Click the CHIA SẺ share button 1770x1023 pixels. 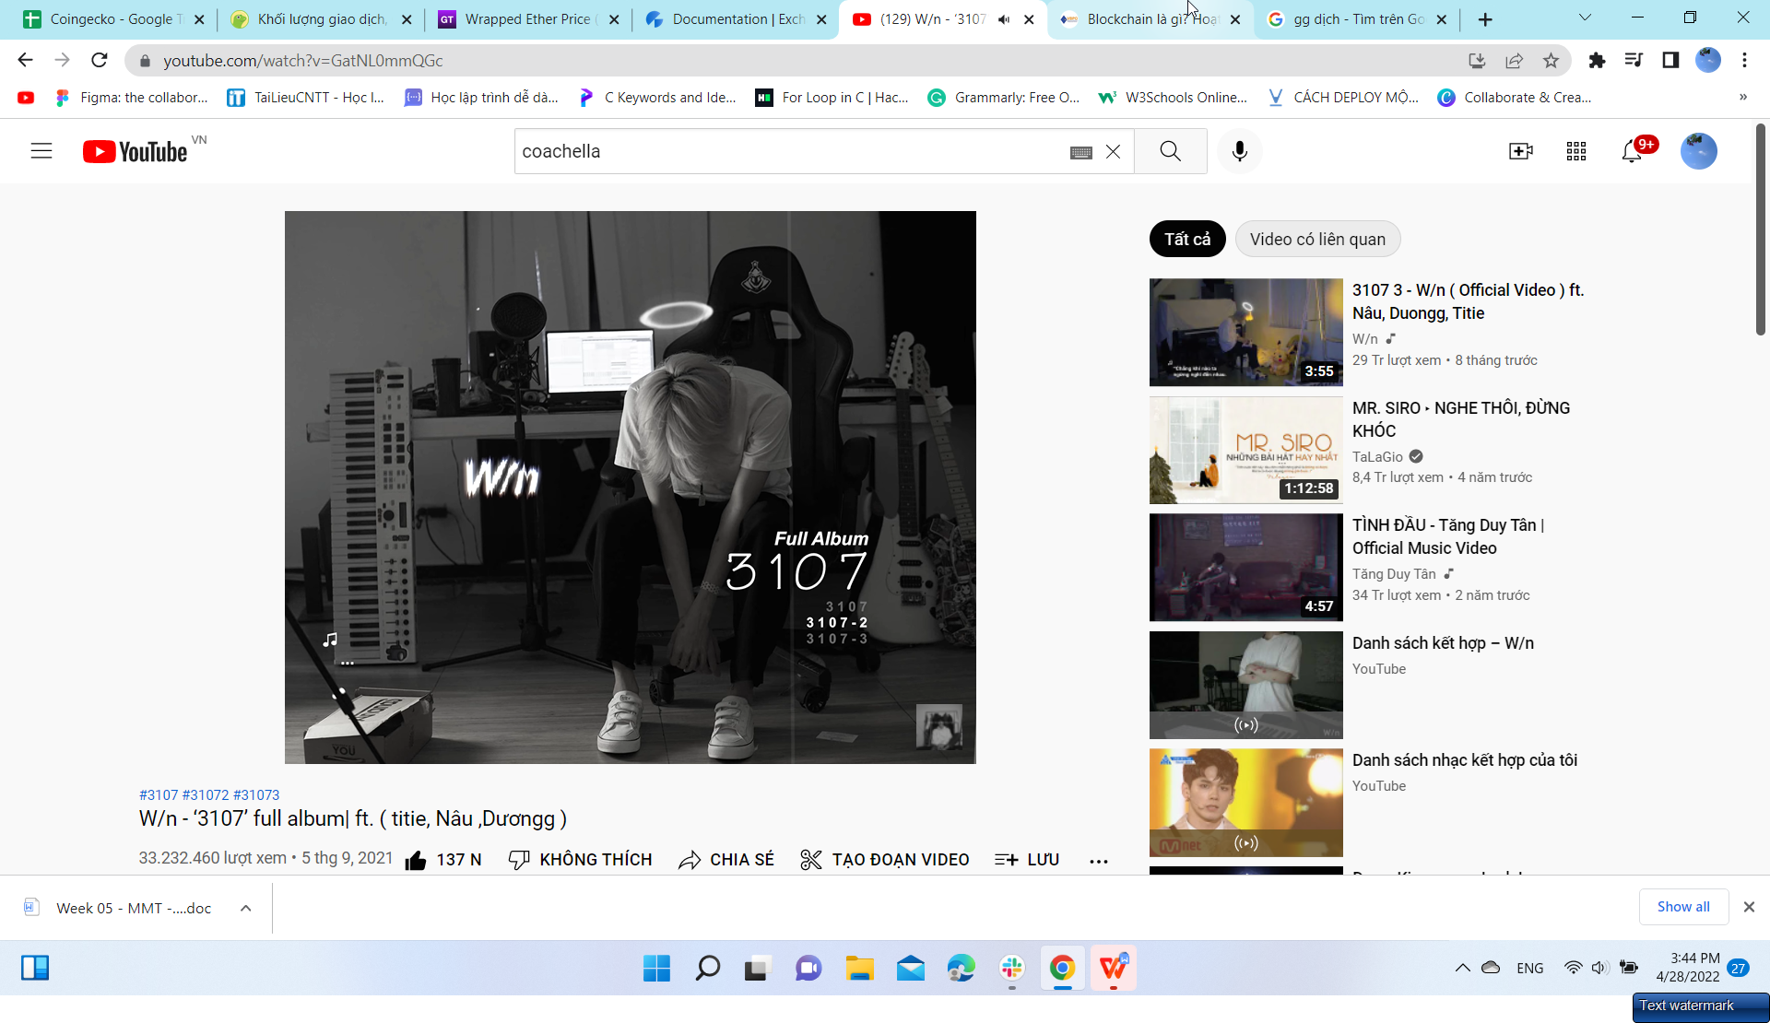point(726,860)
